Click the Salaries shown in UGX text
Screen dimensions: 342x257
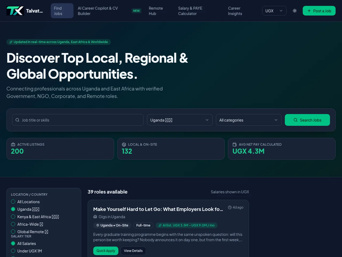tap(230, 192)
